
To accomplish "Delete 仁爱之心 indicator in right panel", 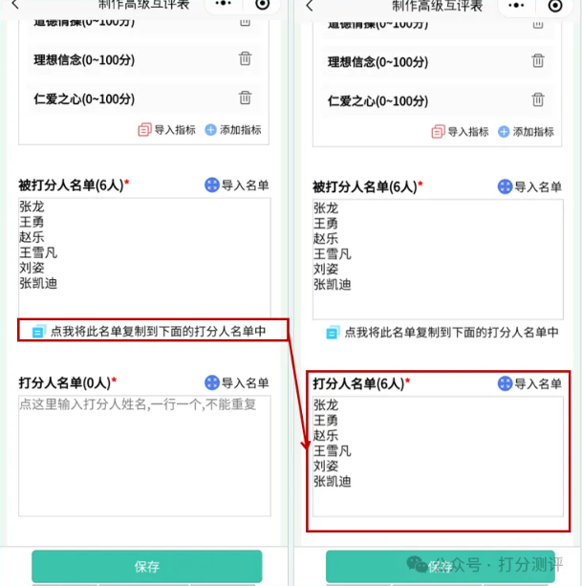I will coord(538,99).
